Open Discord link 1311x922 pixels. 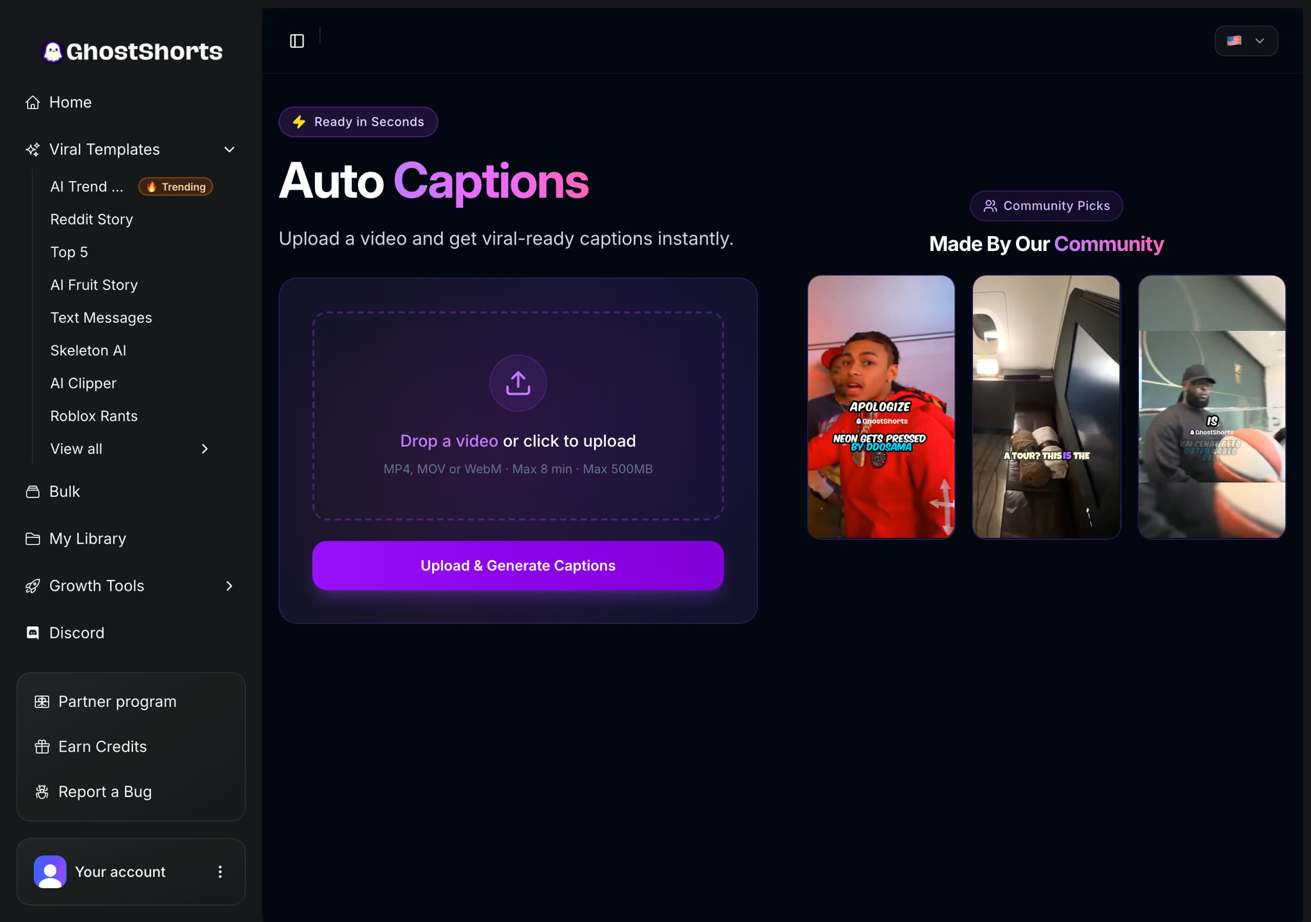click(131, 633)
